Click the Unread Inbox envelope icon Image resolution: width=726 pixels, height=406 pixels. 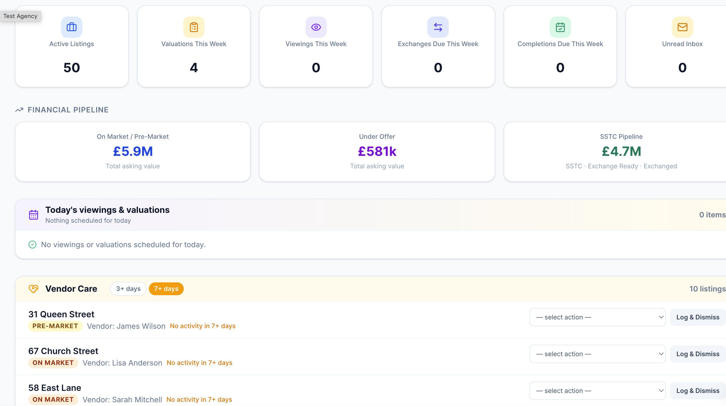[682, 27]
